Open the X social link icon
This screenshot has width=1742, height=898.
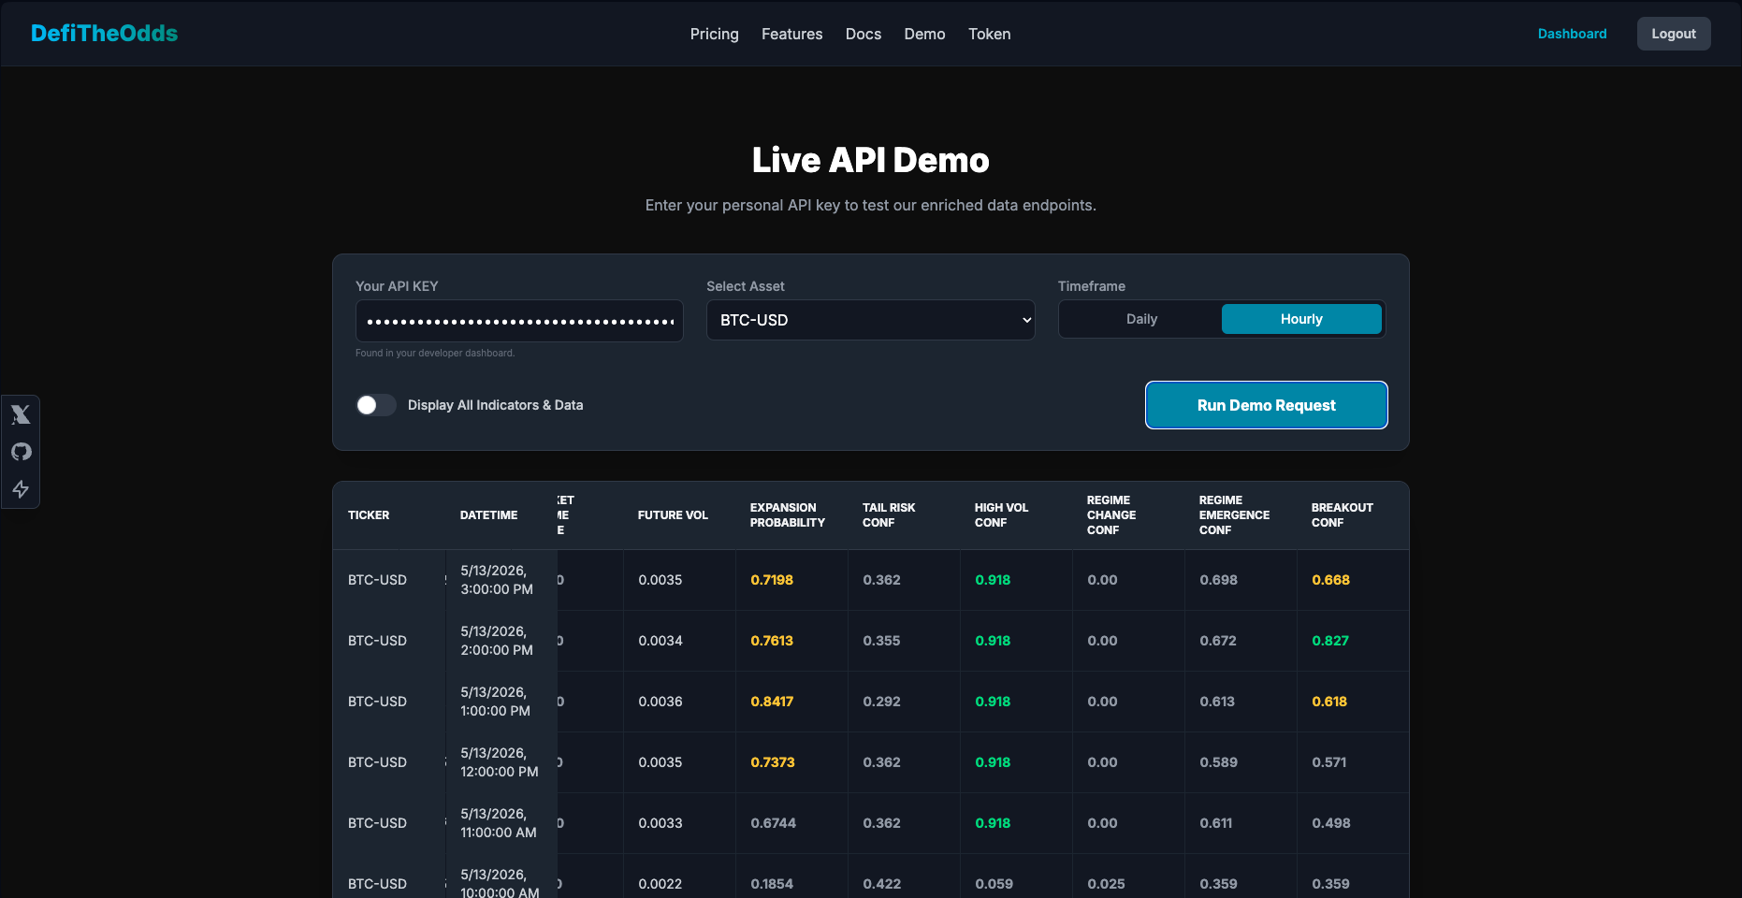21,414
